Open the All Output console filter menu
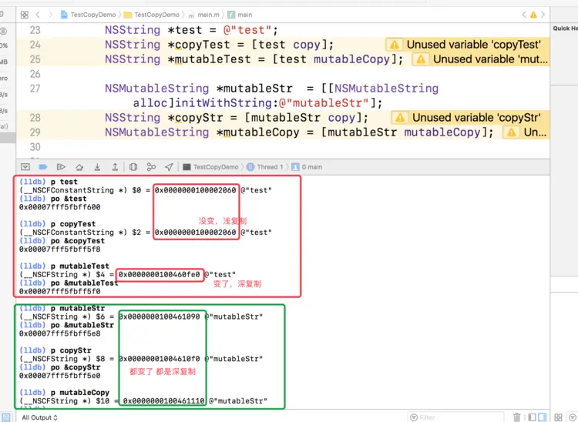 (x=40, y=417)
